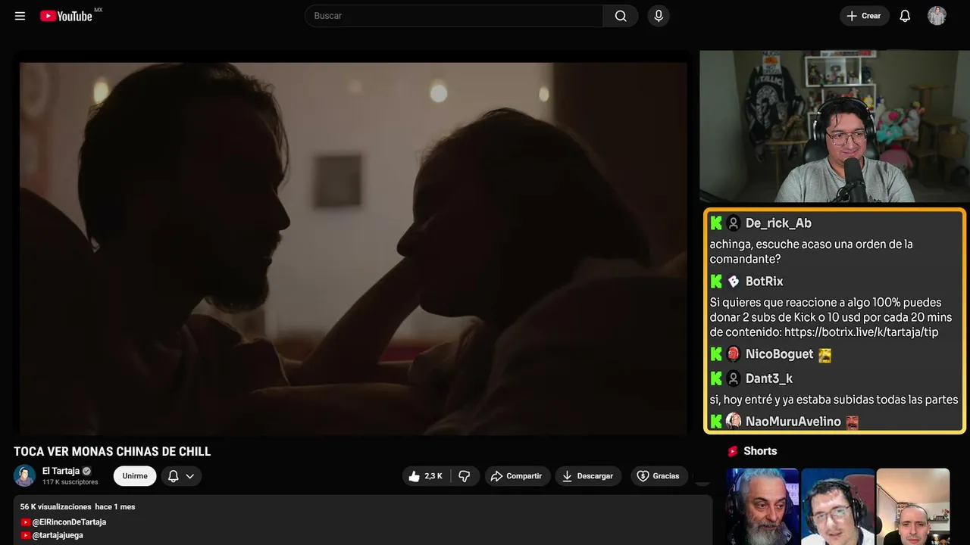Click the BotRix bot avatar icon
The width and height of the screenshot is (970, 545).
point(734,282)
